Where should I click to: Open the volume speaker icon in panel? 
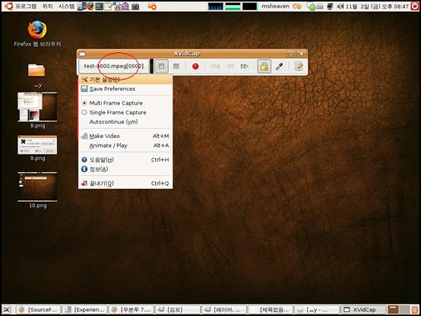340,6
